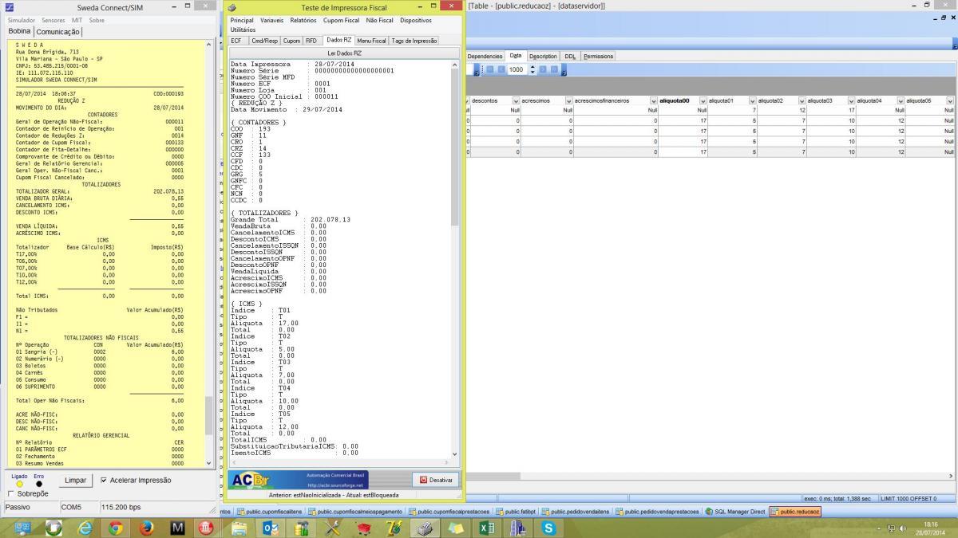Click the MIT menu in Sweda

[x=77, y=20]
